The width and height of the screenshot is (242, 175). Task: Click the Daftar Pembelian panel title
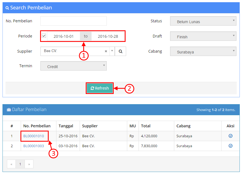(x=29, y=109)
